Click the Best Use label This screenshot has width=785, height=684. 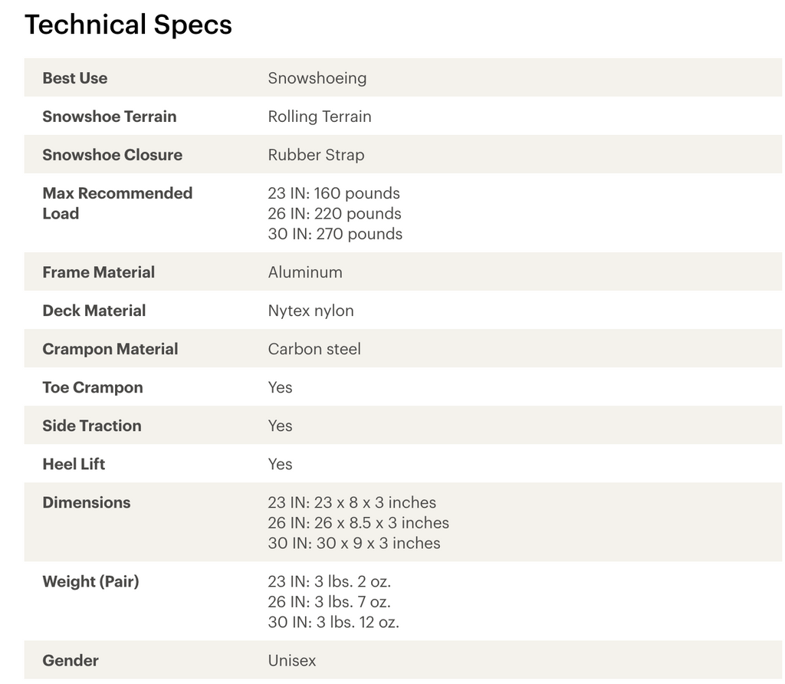coord(75,78)
